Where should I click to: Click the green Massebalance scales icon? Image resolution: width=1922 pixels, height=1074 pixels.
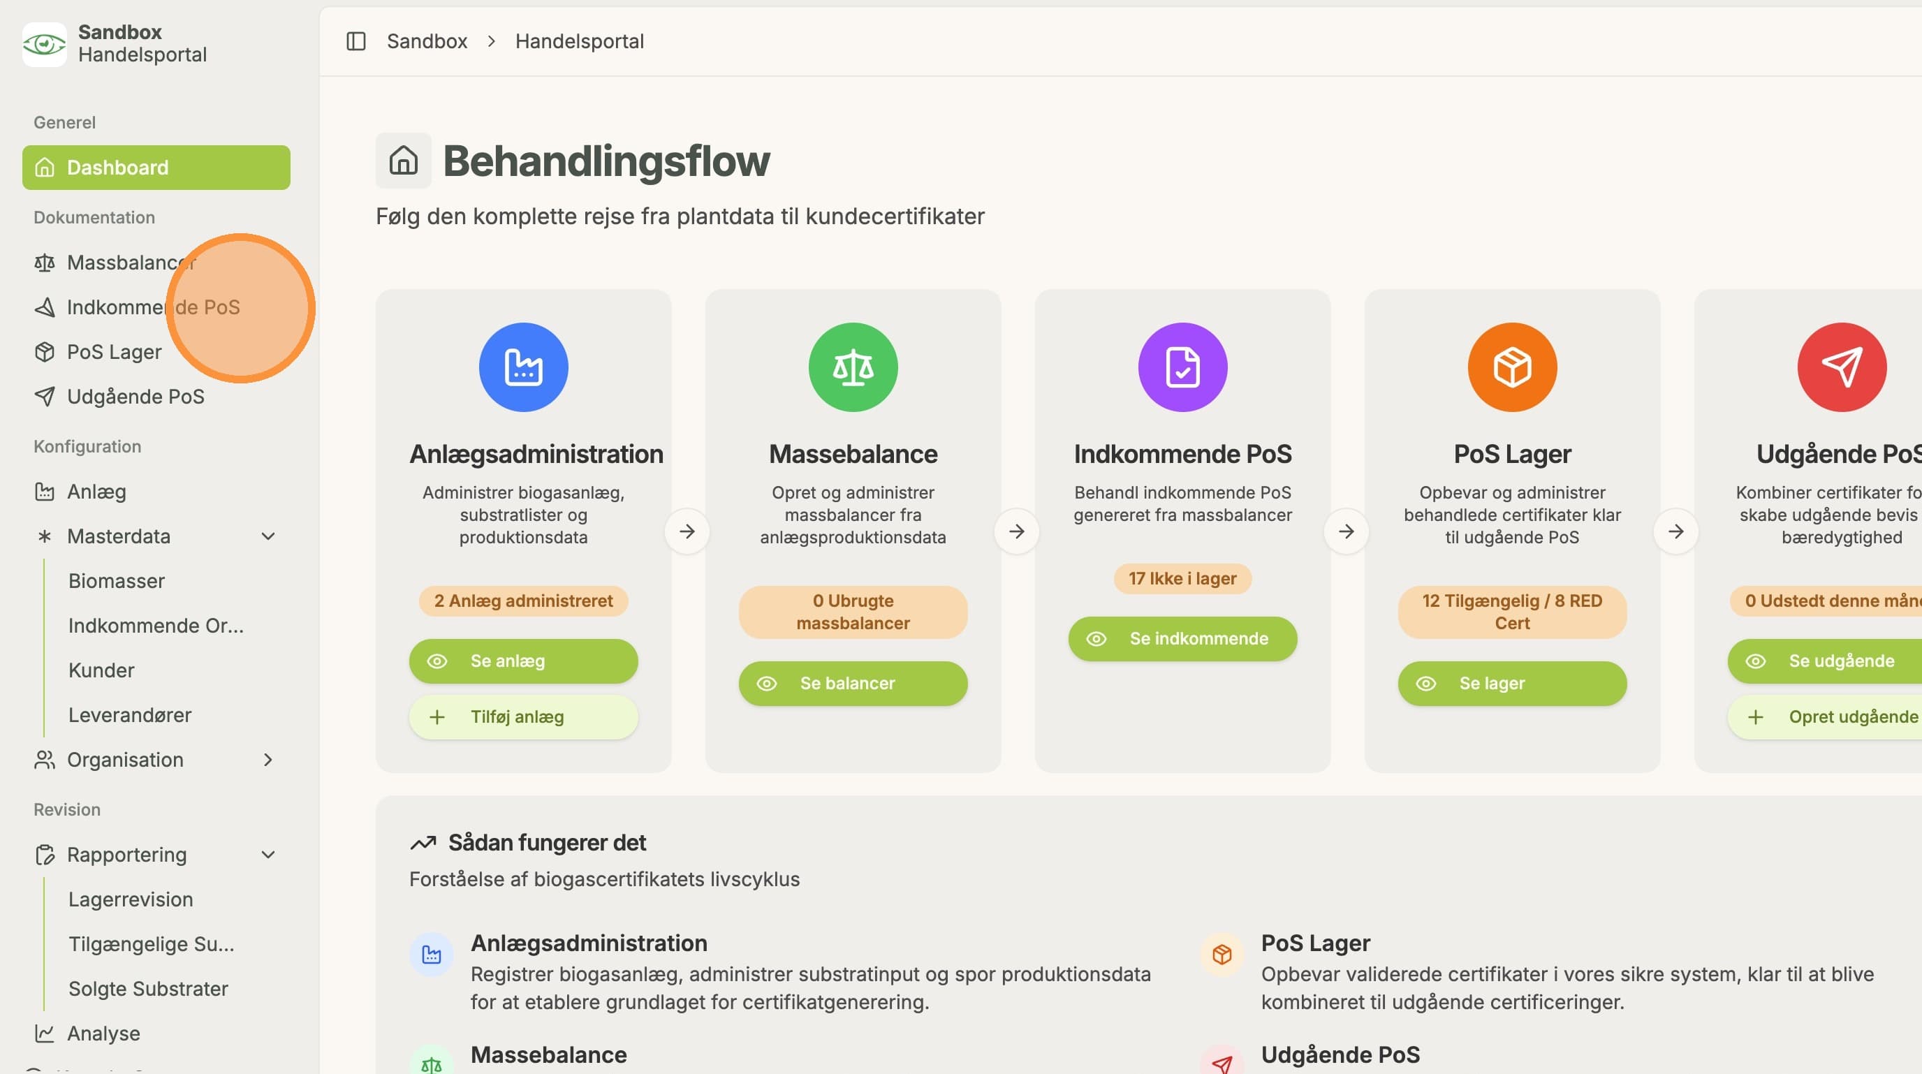pos(853,367)
